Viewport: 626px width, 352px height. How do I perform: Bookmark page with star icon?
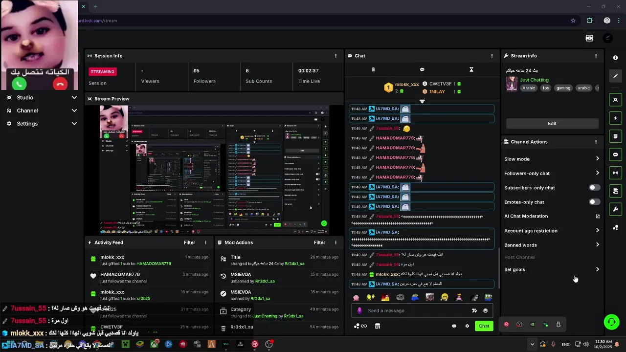pos(573,21)
